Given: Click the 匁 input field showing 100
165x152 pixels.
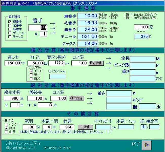Looking at the screenshot, I should 141,27.
